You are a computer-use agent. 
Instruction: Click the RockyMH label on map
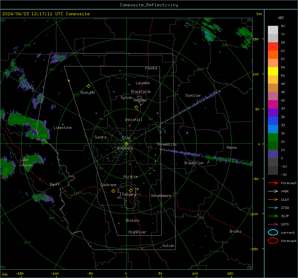87,93
